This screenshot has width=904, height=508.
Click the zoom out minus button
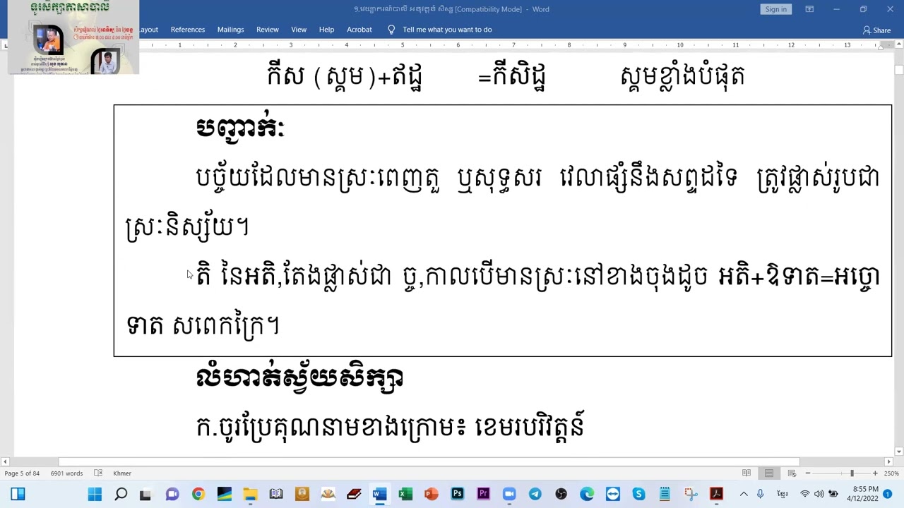click(807, 473)
